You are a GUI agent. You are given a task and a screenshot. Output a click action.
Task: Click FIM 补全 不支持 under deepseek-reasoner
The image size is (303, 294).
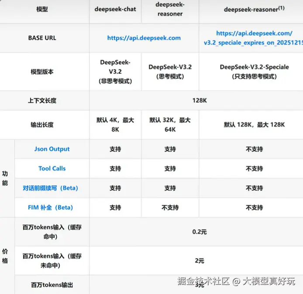point(170,208)
